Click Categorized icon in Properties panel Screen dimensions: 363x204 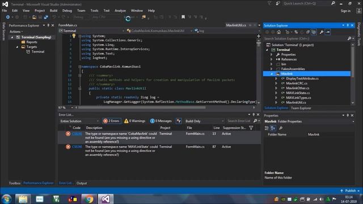(x=267, y=128)
